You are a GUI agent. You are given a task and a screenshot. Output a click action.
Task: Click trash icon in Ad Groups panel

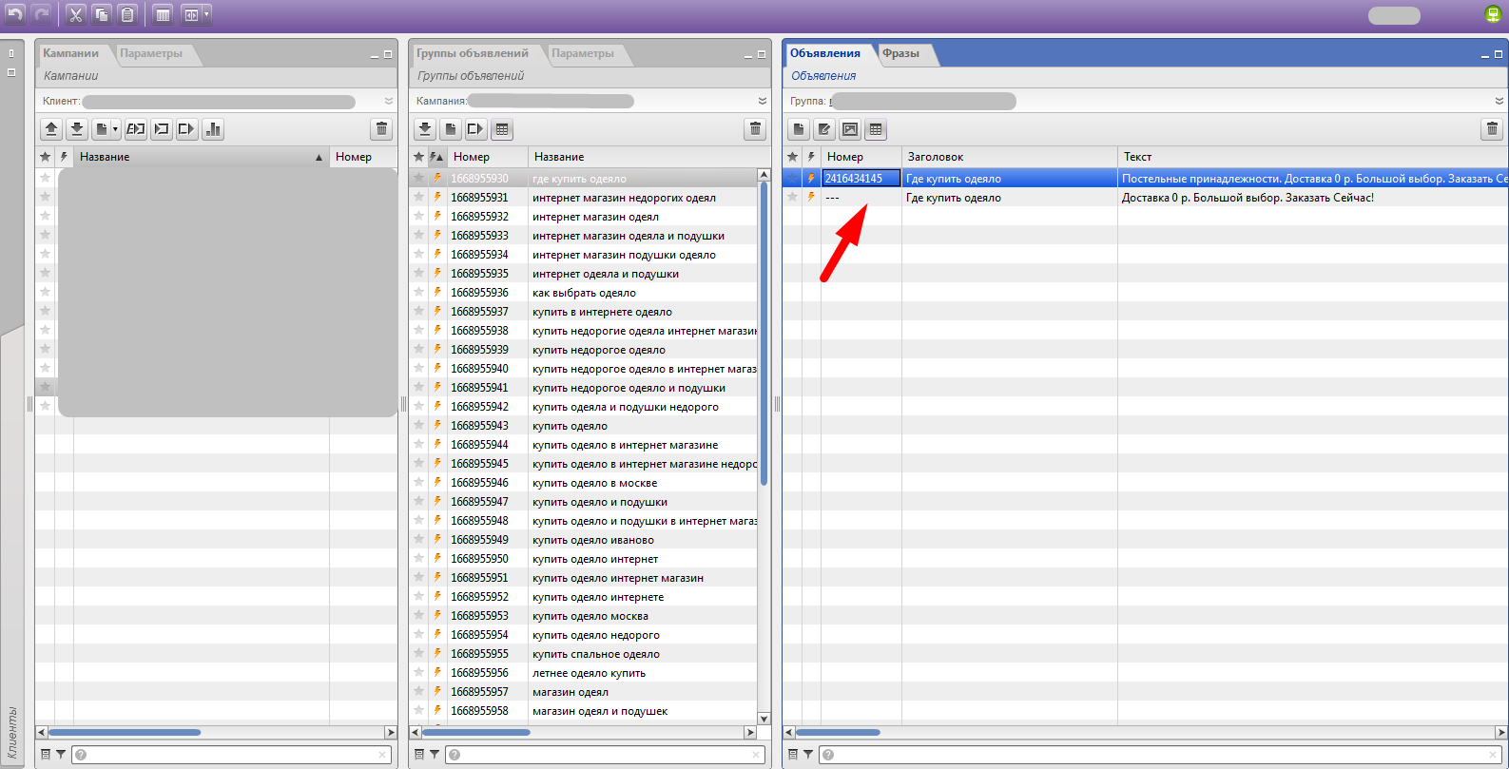755,129
